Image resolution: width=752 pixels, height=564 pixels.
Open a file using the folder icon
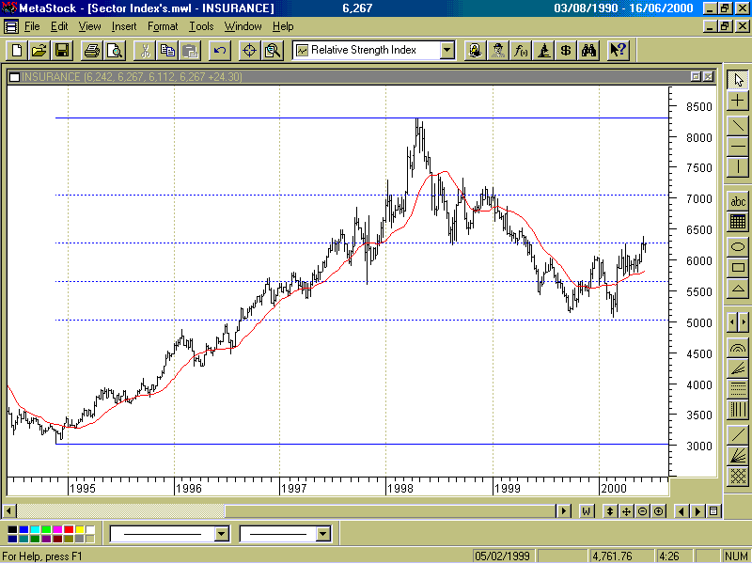[39, 51]
